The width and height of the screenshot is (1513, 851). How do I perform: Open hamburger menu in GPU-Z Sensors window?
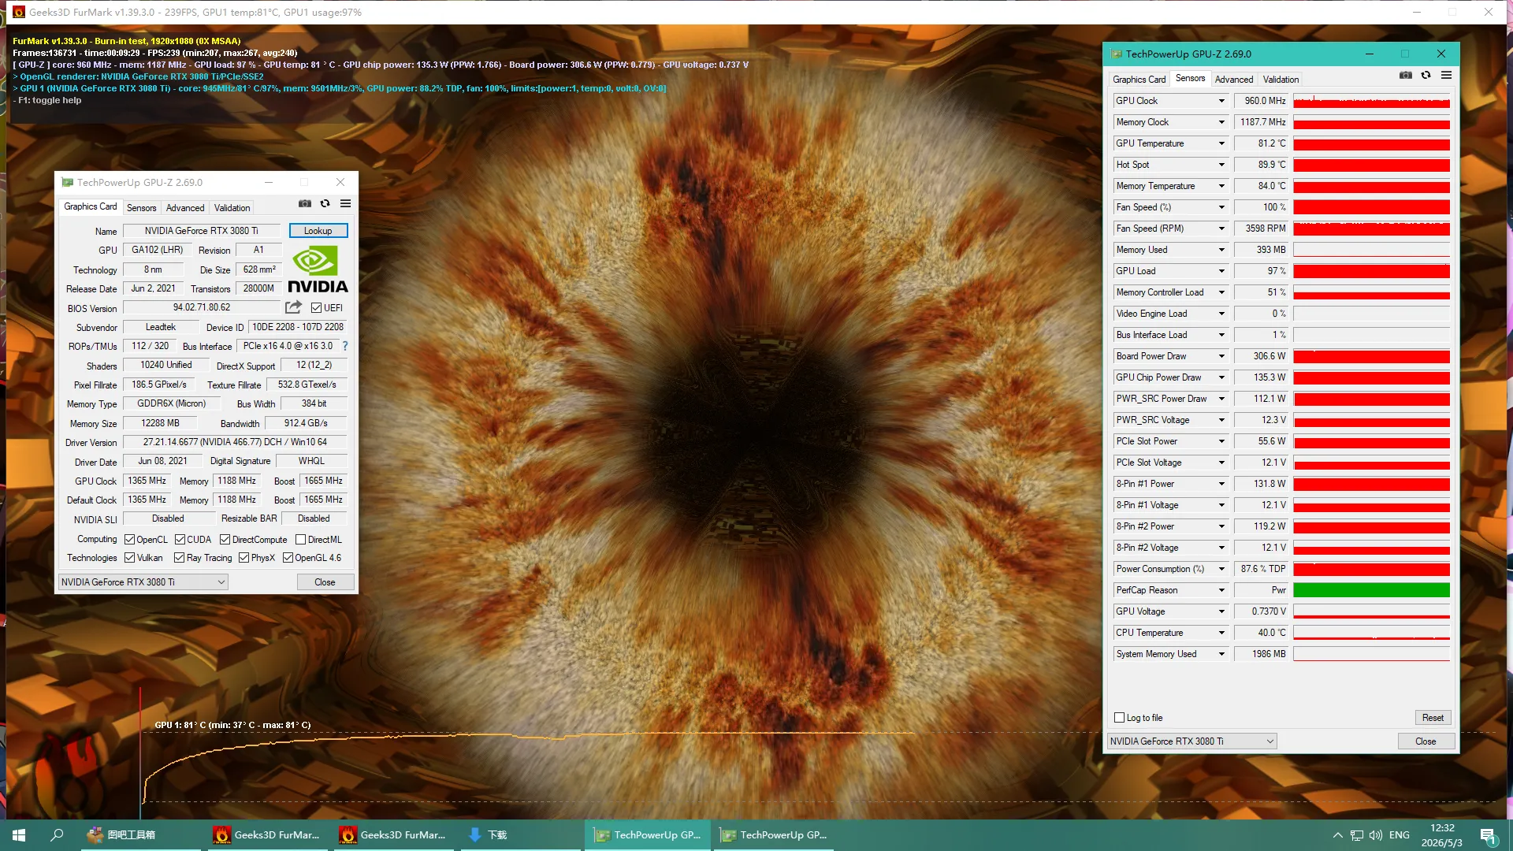1446,75
